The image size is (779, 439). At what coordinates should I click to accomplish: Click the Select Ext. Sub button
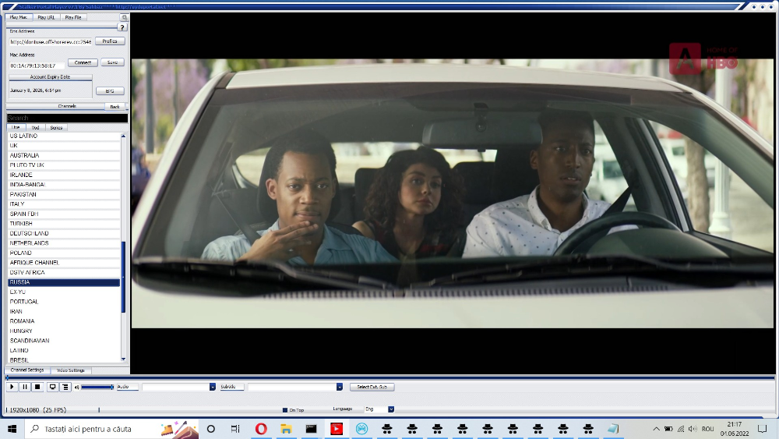point(372,387)
